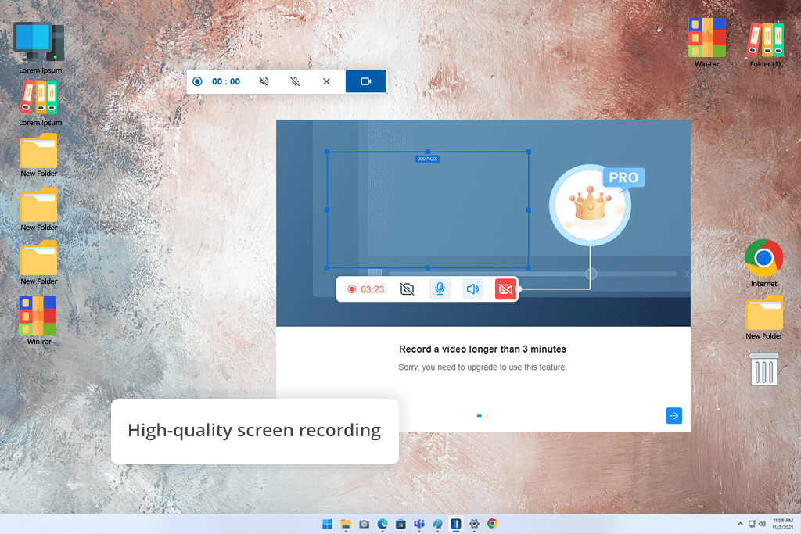This screenshot has width=801, height=534.
Task: Close the recorder bar with the X
Action: [326, 81]
